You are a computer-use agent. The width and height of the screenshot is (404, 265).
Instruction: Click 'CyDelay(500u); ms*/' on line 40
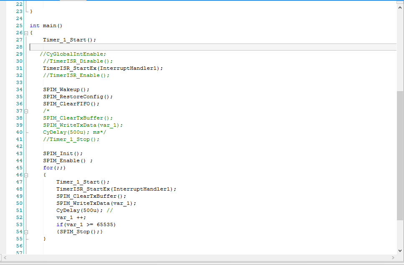[x=74, y=132]
